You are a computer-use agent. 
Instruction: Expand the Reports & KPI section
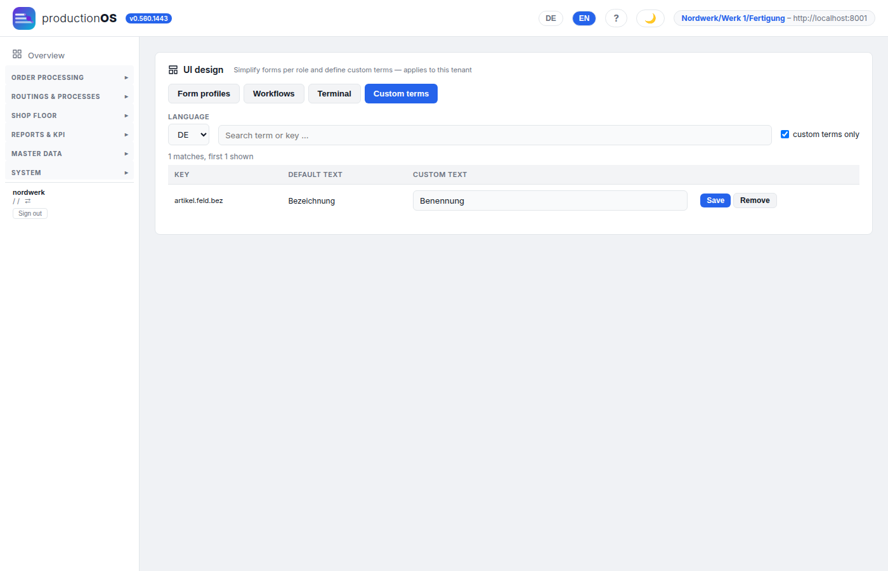[x=69, y=135]
